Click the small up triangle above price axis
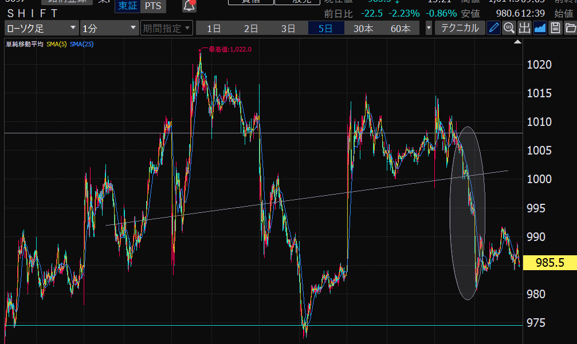 (x=518, y=42)
